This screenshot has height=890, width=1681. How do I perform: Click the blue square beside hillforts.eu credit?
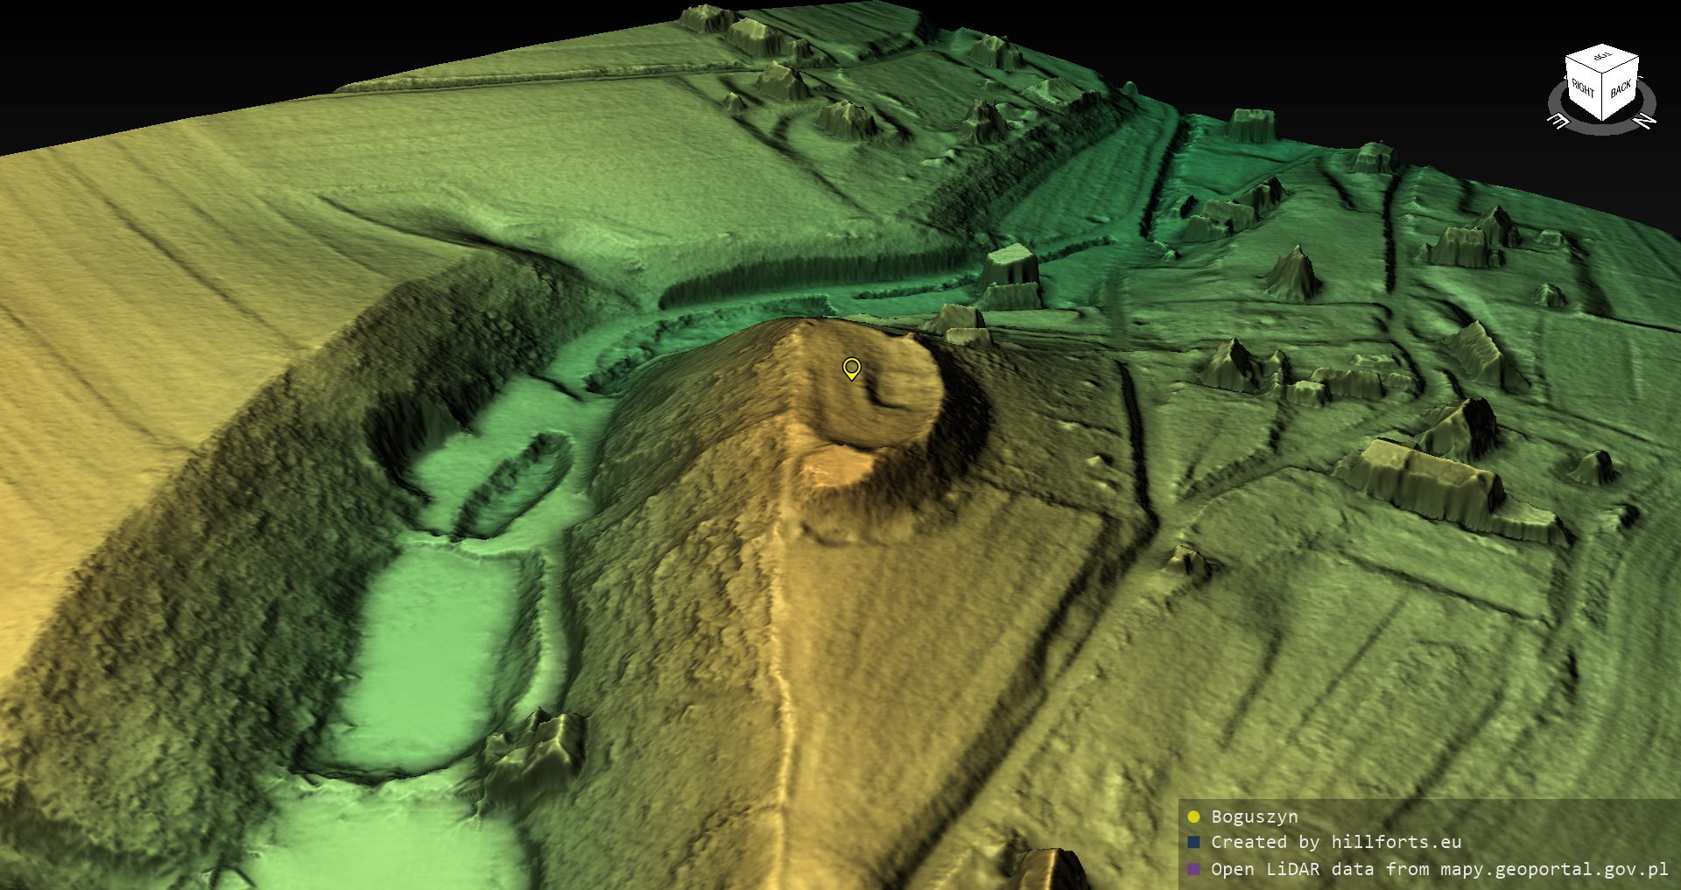point(1193,843)
